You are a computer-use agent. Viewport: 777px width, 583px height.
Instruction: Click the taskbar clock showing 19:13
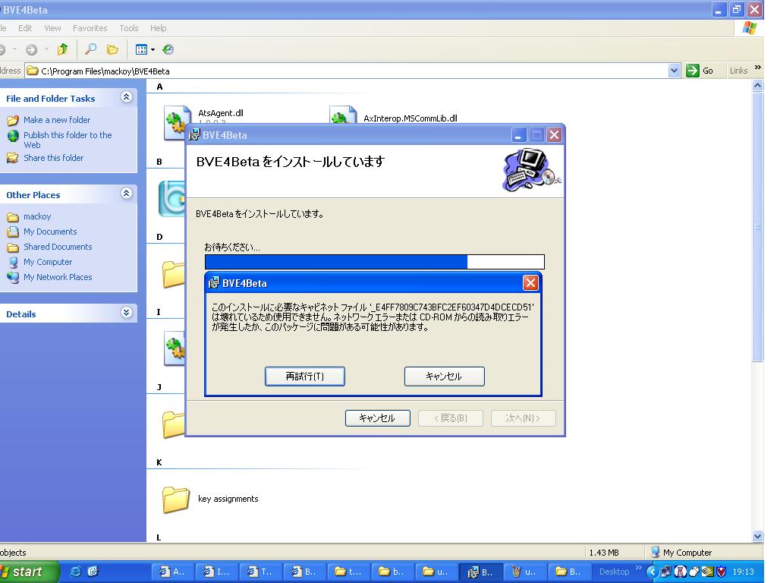coord(744,572)
